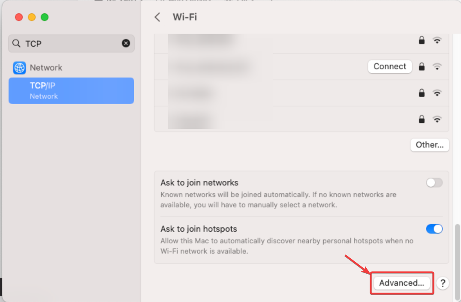Click the magnifying glass search icon
461x302 pixels.
[x=16, y=43]
